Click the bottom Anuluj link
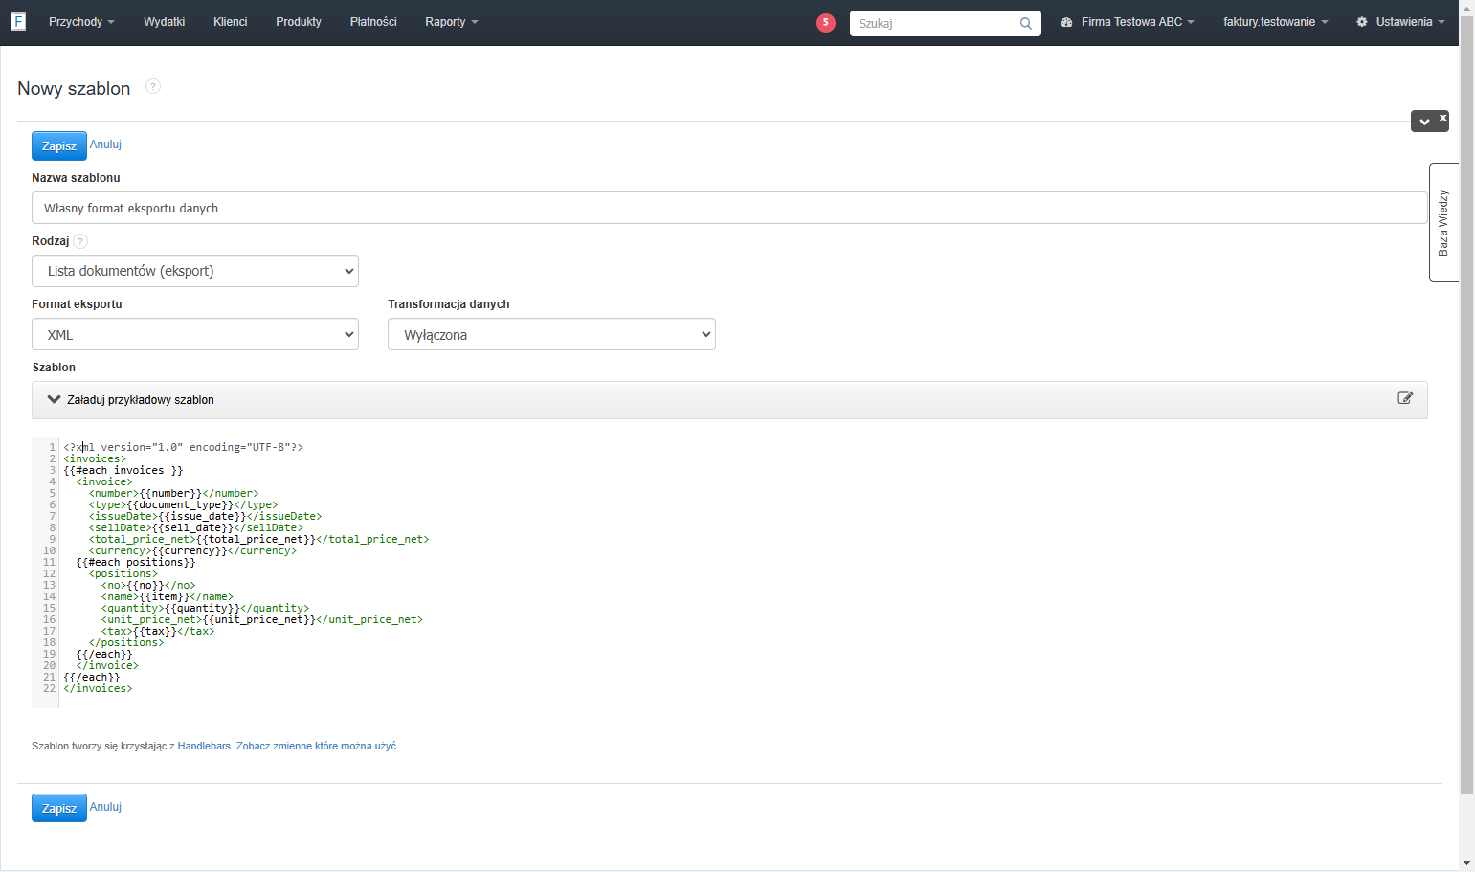The image size is (1475, 872). [105, 807]
